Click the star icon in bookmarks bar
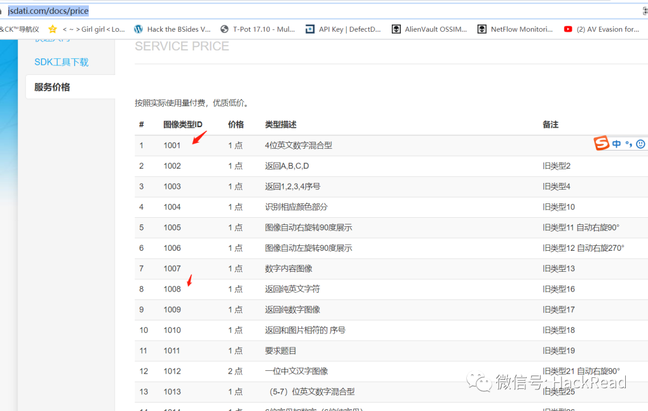 coord(52,29)
